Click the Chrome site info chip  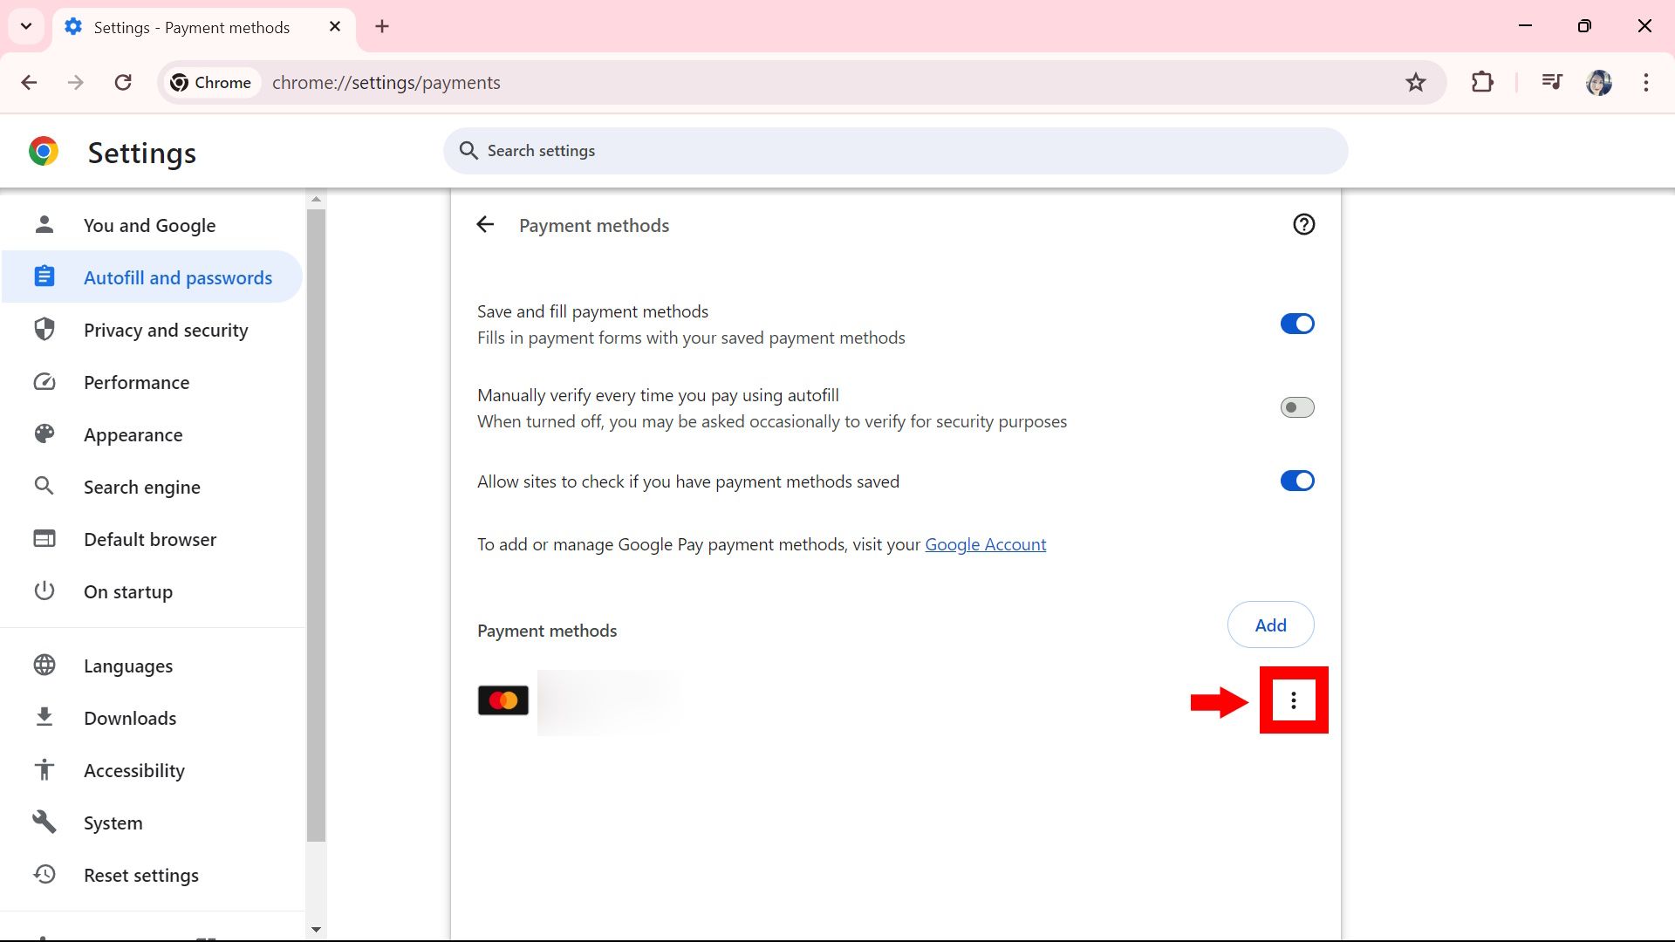(211, 83)
